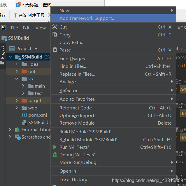The image size is (186, 186).
Task: Open the File menu
Action: (14, 28)
